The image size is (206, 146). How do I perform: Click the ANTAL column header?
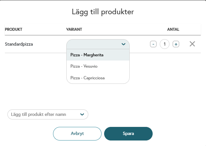(x=173, y=29)
